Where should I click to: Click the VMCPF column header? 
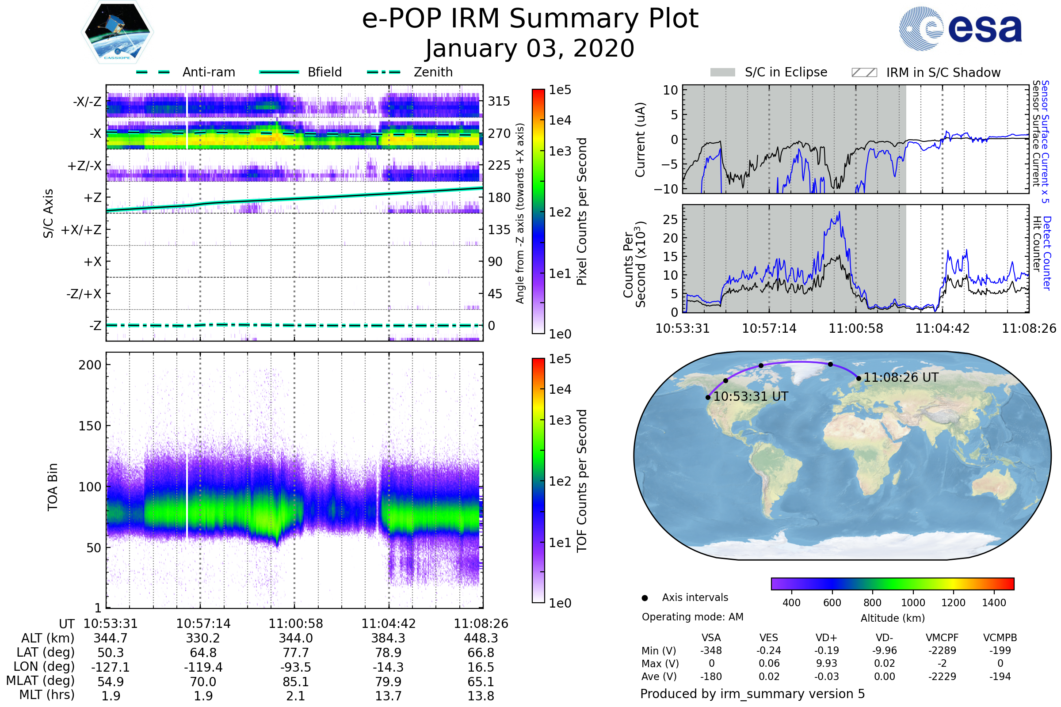[x=942, y=638]
